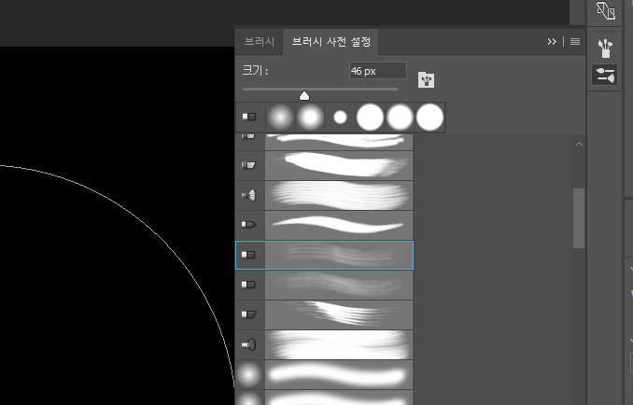Select the fan brush with streaky bristle stroke

324,195
